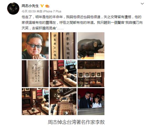Open the framed calligraphy letter photo
Screen dimensions: 151x128
(x=35, y=74)
